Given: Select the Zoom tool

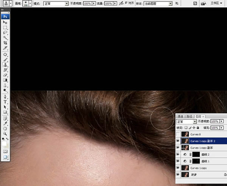Looking at the screenshot, I should [5, 134].
